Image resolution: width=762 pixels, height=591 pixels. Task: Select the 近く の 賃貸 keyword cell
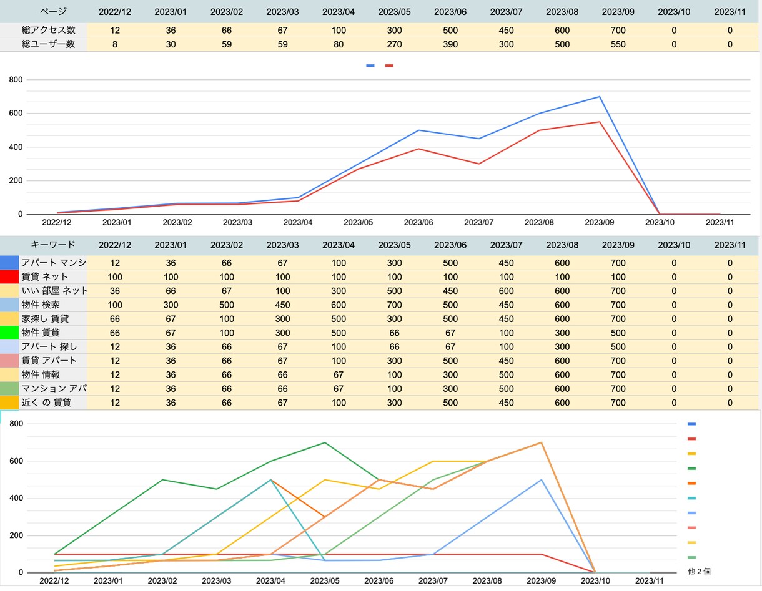pos(53,403)
